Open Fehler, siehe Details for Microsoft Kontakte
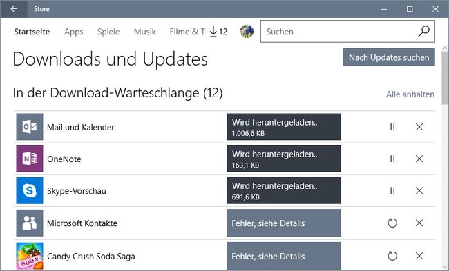 [x=283, y=223]
